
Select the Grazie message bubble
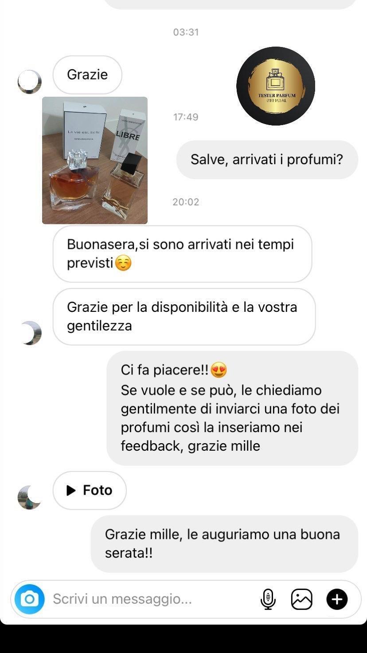point(87,75)
